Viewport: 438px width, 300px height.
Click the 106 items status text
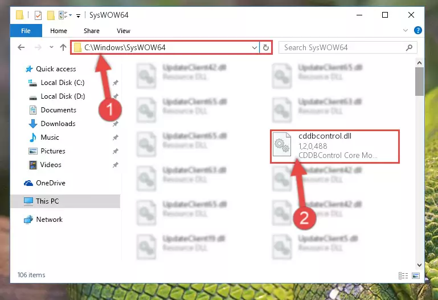pyautogui.click(x=31, y=275)
